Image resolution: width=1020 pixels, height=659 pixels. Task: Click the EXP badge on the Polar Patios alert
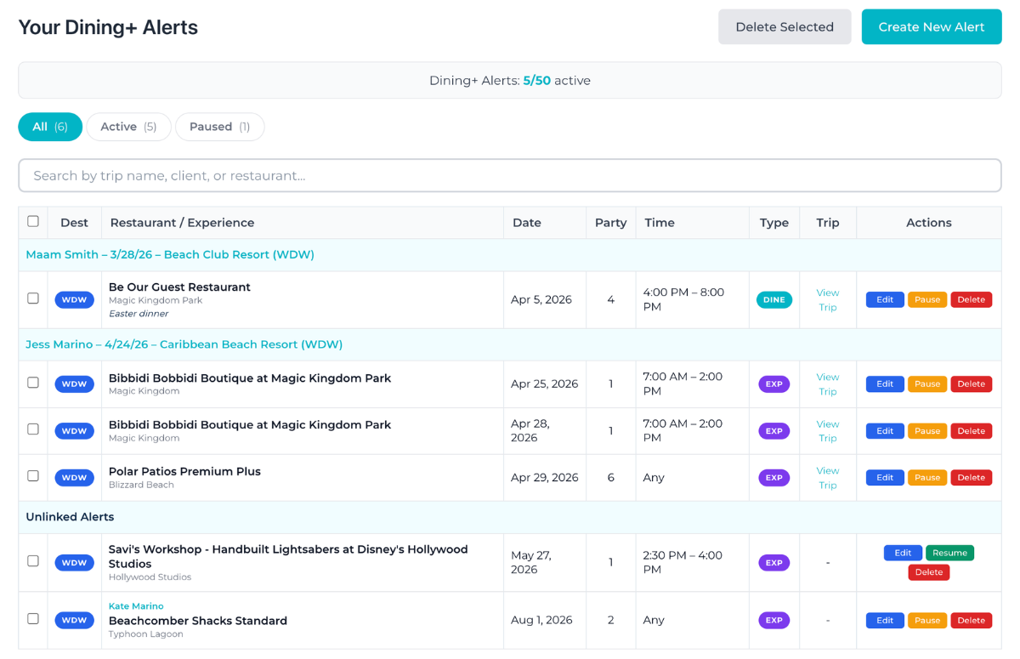pyautogui.click(x=774, y=477)
